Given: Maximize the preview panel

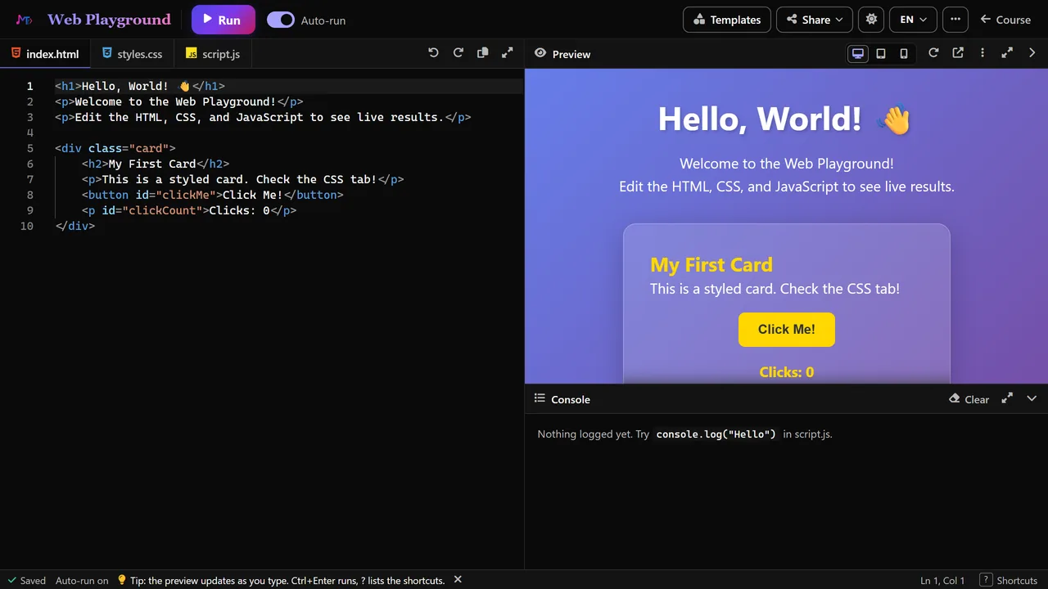Looking at the screenshot, I should [x=1007, y=53].
